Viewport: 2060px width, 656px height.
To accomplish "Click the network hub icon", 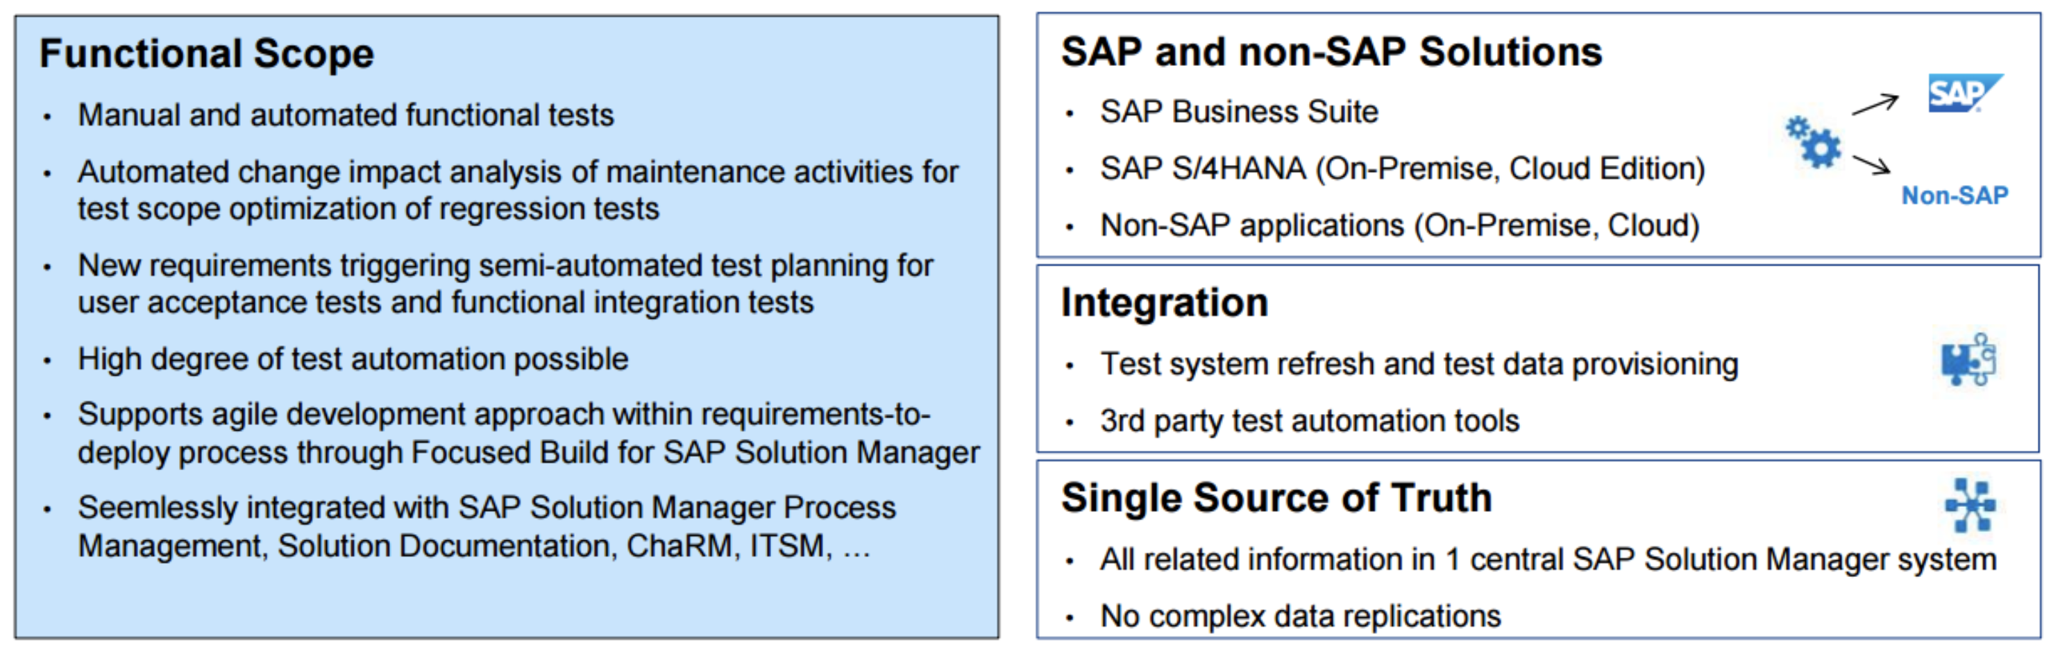I will tap(1970, 505).
